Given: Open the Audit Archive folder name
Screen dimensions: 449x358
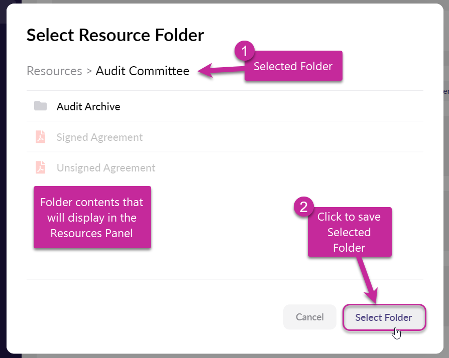Looking at the screenshot, I should point(88,107).
